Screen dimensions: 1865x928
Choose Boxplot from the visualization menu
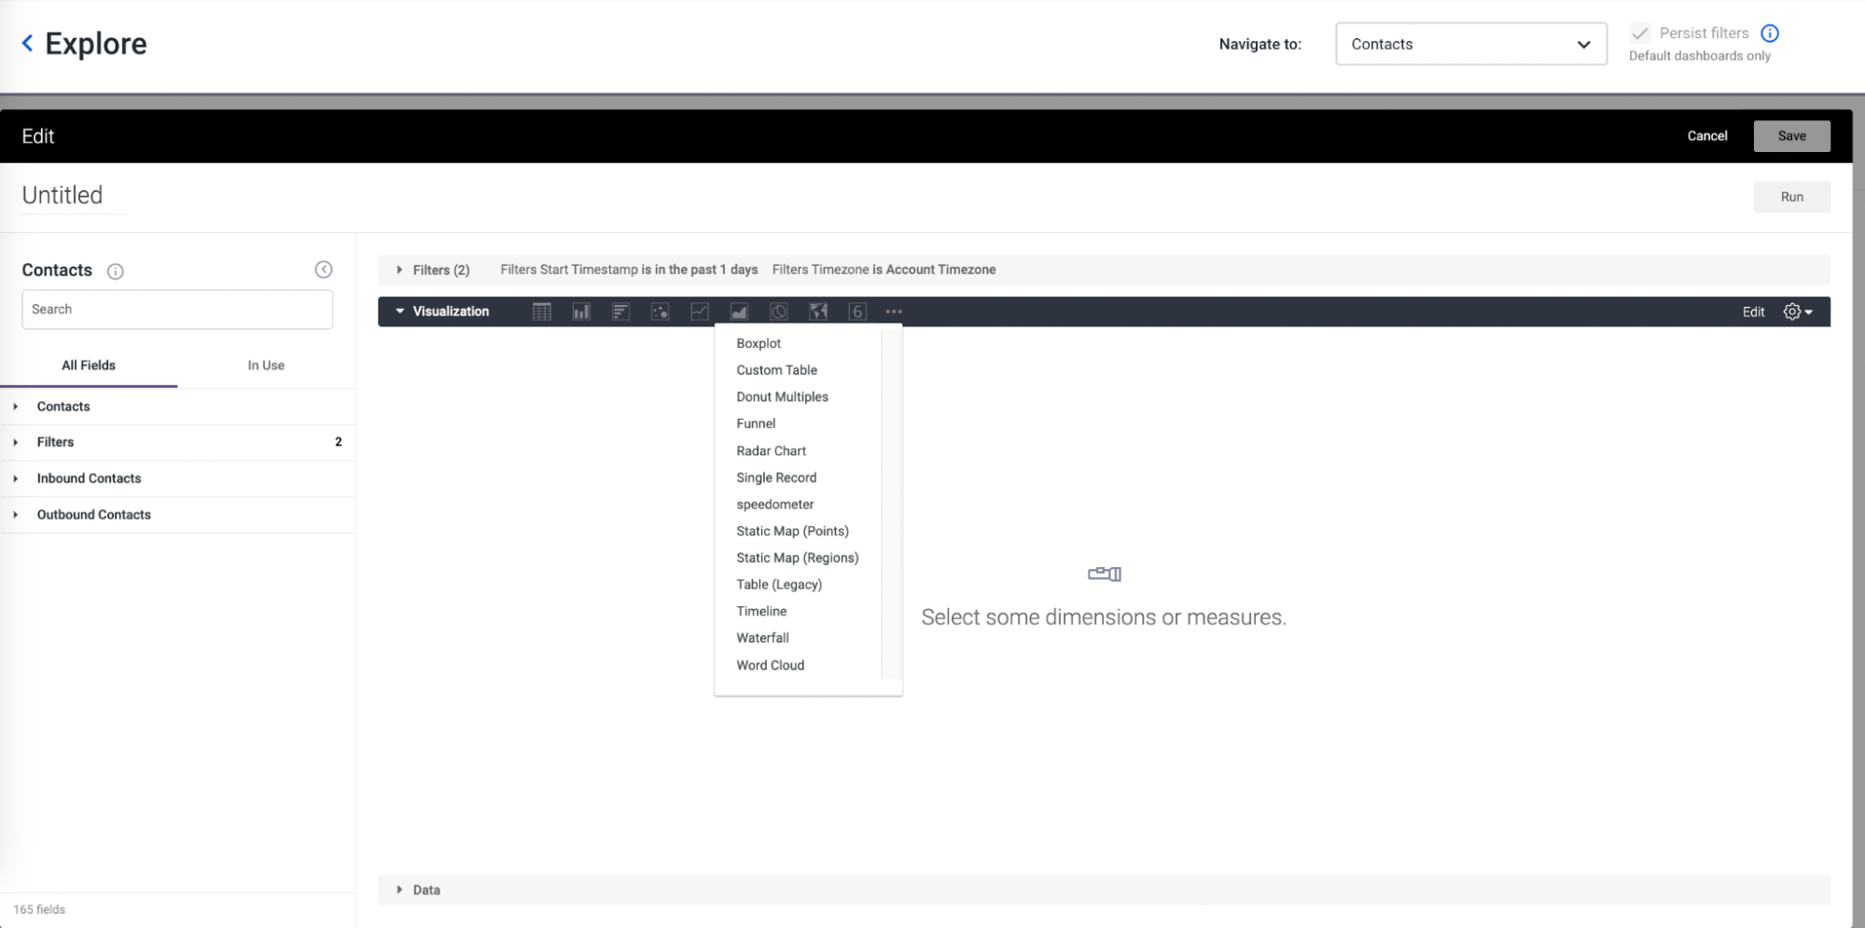click(x=759, y=343)
